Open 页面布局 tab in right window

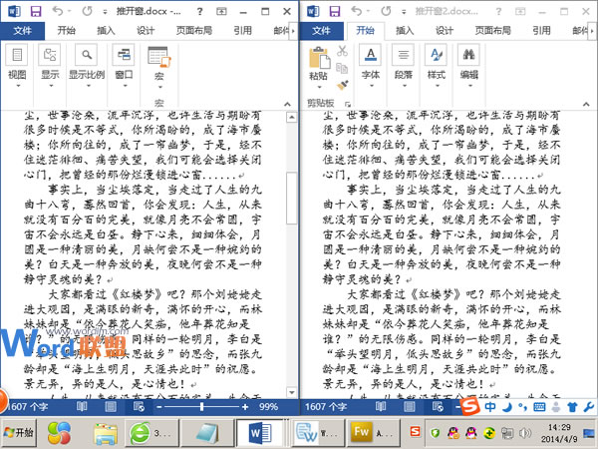[492, 30]
